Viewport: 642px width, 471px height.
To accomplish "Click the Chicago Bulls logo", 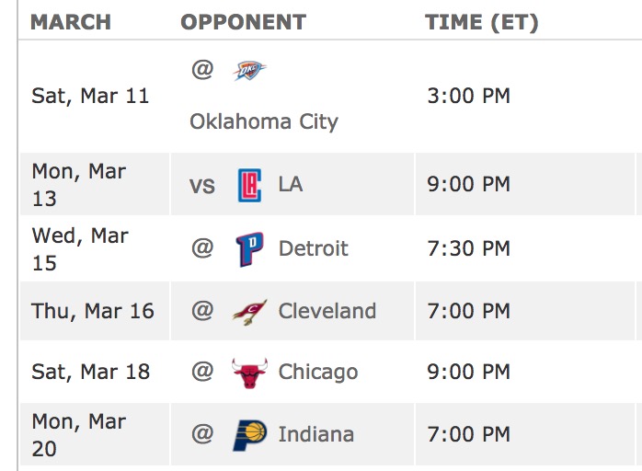I will click(x=249, y=372).
